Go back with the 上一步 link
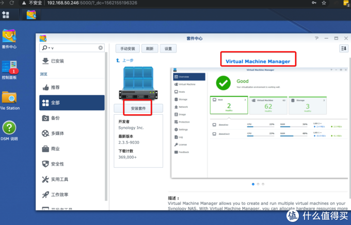The height and width of the screenshot is (225, 351). (125, 60)
